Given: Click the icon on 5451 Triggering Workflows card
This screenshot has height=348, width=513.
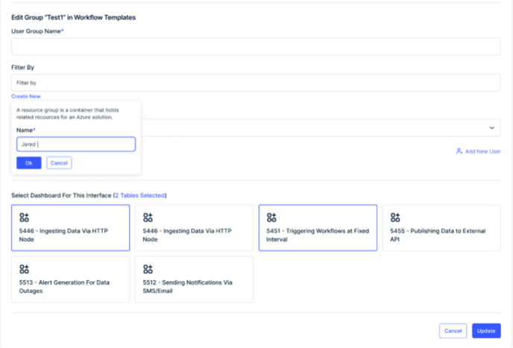Looking at the screenshot, I should pos(271,218).
